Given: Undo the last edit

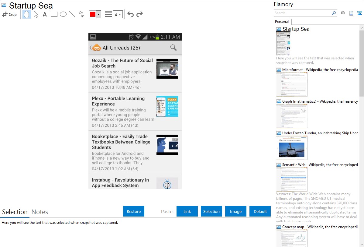Looking at the screenshot, I should (130, 14).
